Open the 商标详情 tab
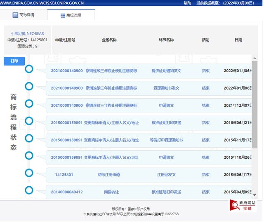The width and height of the screenshot is (264, 223). tap(24, 15)
